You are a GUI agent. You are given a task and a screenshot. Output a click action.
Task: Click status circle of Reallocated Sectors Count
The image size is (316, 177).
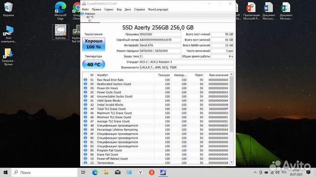pyautogui.click(x=86, y=84)
